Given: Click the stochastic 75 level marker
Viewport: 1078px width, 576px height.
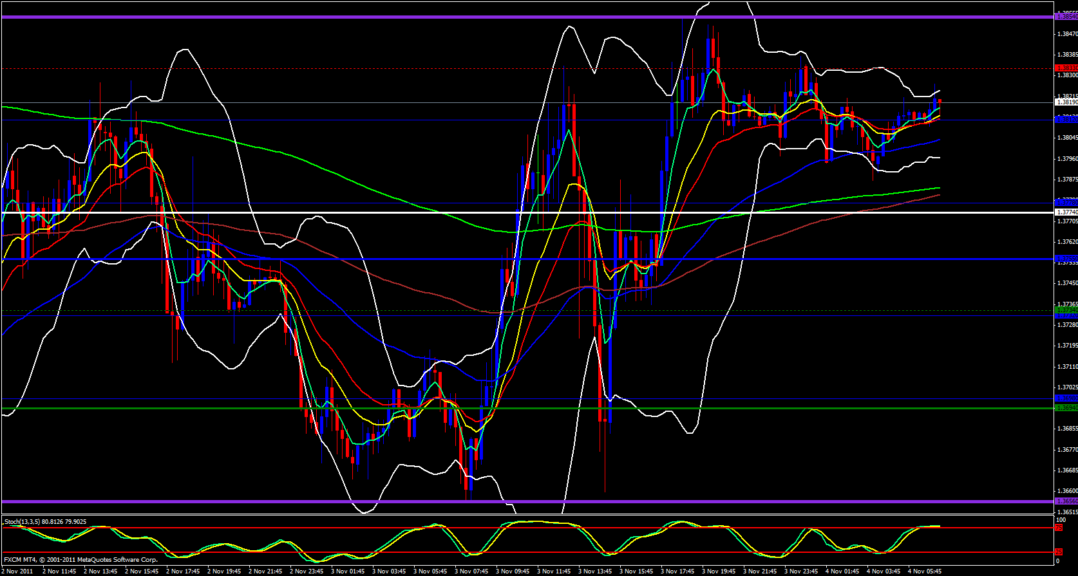Looking at the screenshot, I should (1059, 528).
